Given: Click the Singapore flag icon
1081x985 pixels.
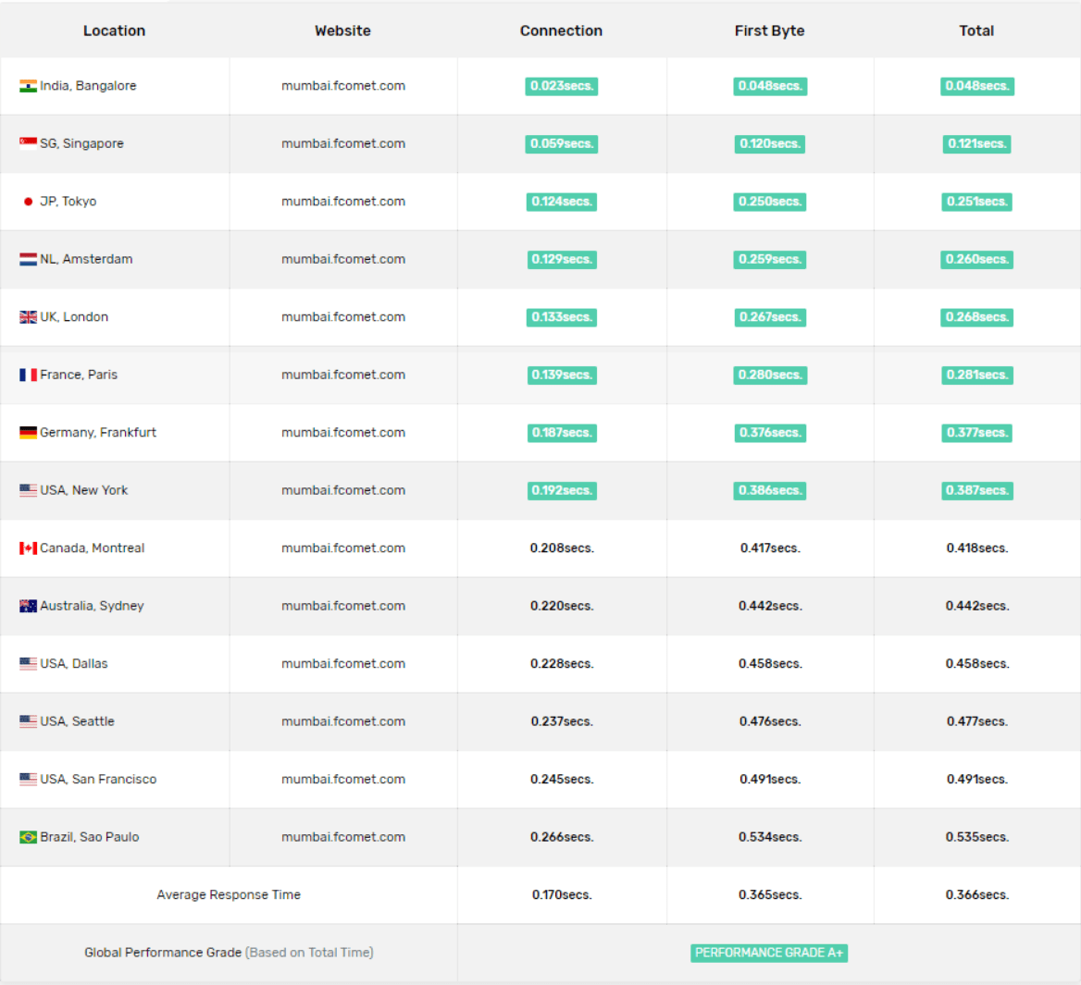Looking at the screenshot, I should point(28,143).
